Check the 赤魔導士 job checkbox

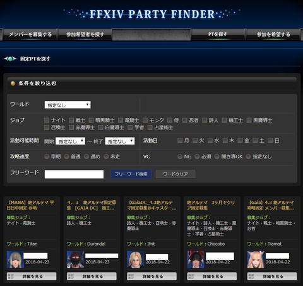(x=71, y=128)
